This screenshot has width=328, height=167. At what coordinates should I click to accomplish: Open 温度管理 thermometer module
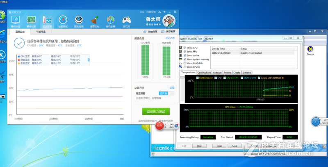(x=47, y=22)
